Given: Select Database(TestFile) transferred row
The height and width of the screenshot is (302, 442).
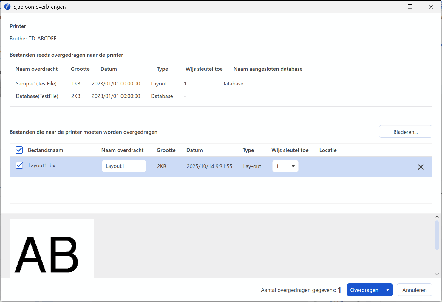Looking at the screenshot, I should 37,96.
